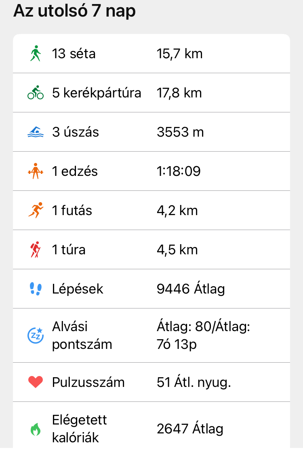This screenshot has height=452, width=303.
Task: Tap the sleep score Zz icon
Action: click(x=36, y=335)
